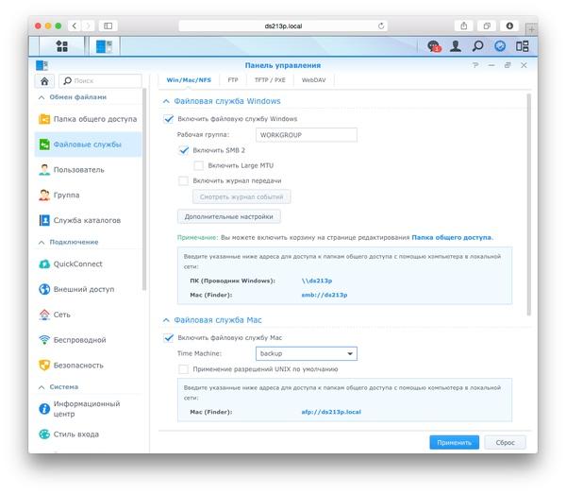This screenshot has height=494, width=566.
Task: Click the Стиль входа palette icon
Action: point(44,434)
